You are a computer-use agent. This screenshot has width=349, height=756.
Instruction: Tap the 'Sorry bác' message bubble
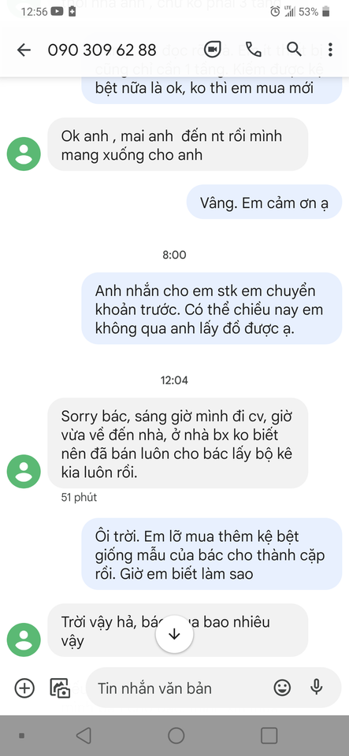[x=177, y=443]
